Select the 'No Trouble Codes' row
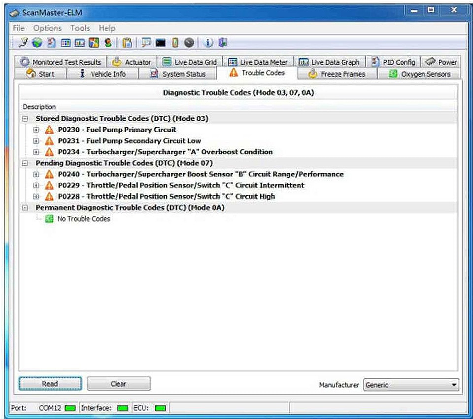The width and height of the screenshot is (473, 419). (x=84, y=219)
